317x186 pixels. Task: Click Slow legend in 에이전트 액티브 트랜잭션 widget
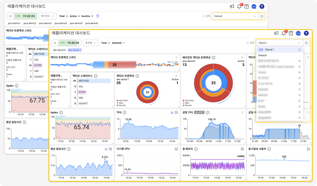coord(185,103)
